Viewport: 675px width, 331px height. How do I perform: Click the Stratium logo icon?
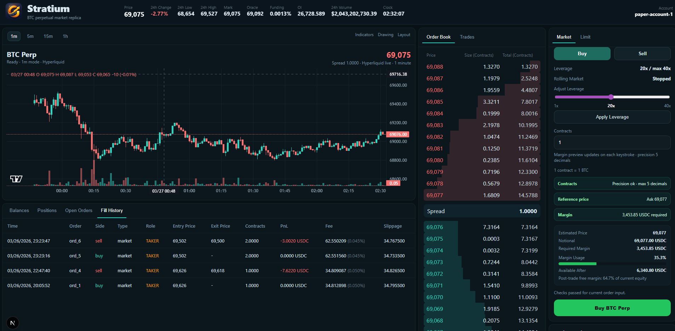coord(14,11)
